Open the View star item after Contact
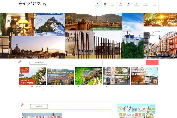177x118 pixels. coord(155,5)
